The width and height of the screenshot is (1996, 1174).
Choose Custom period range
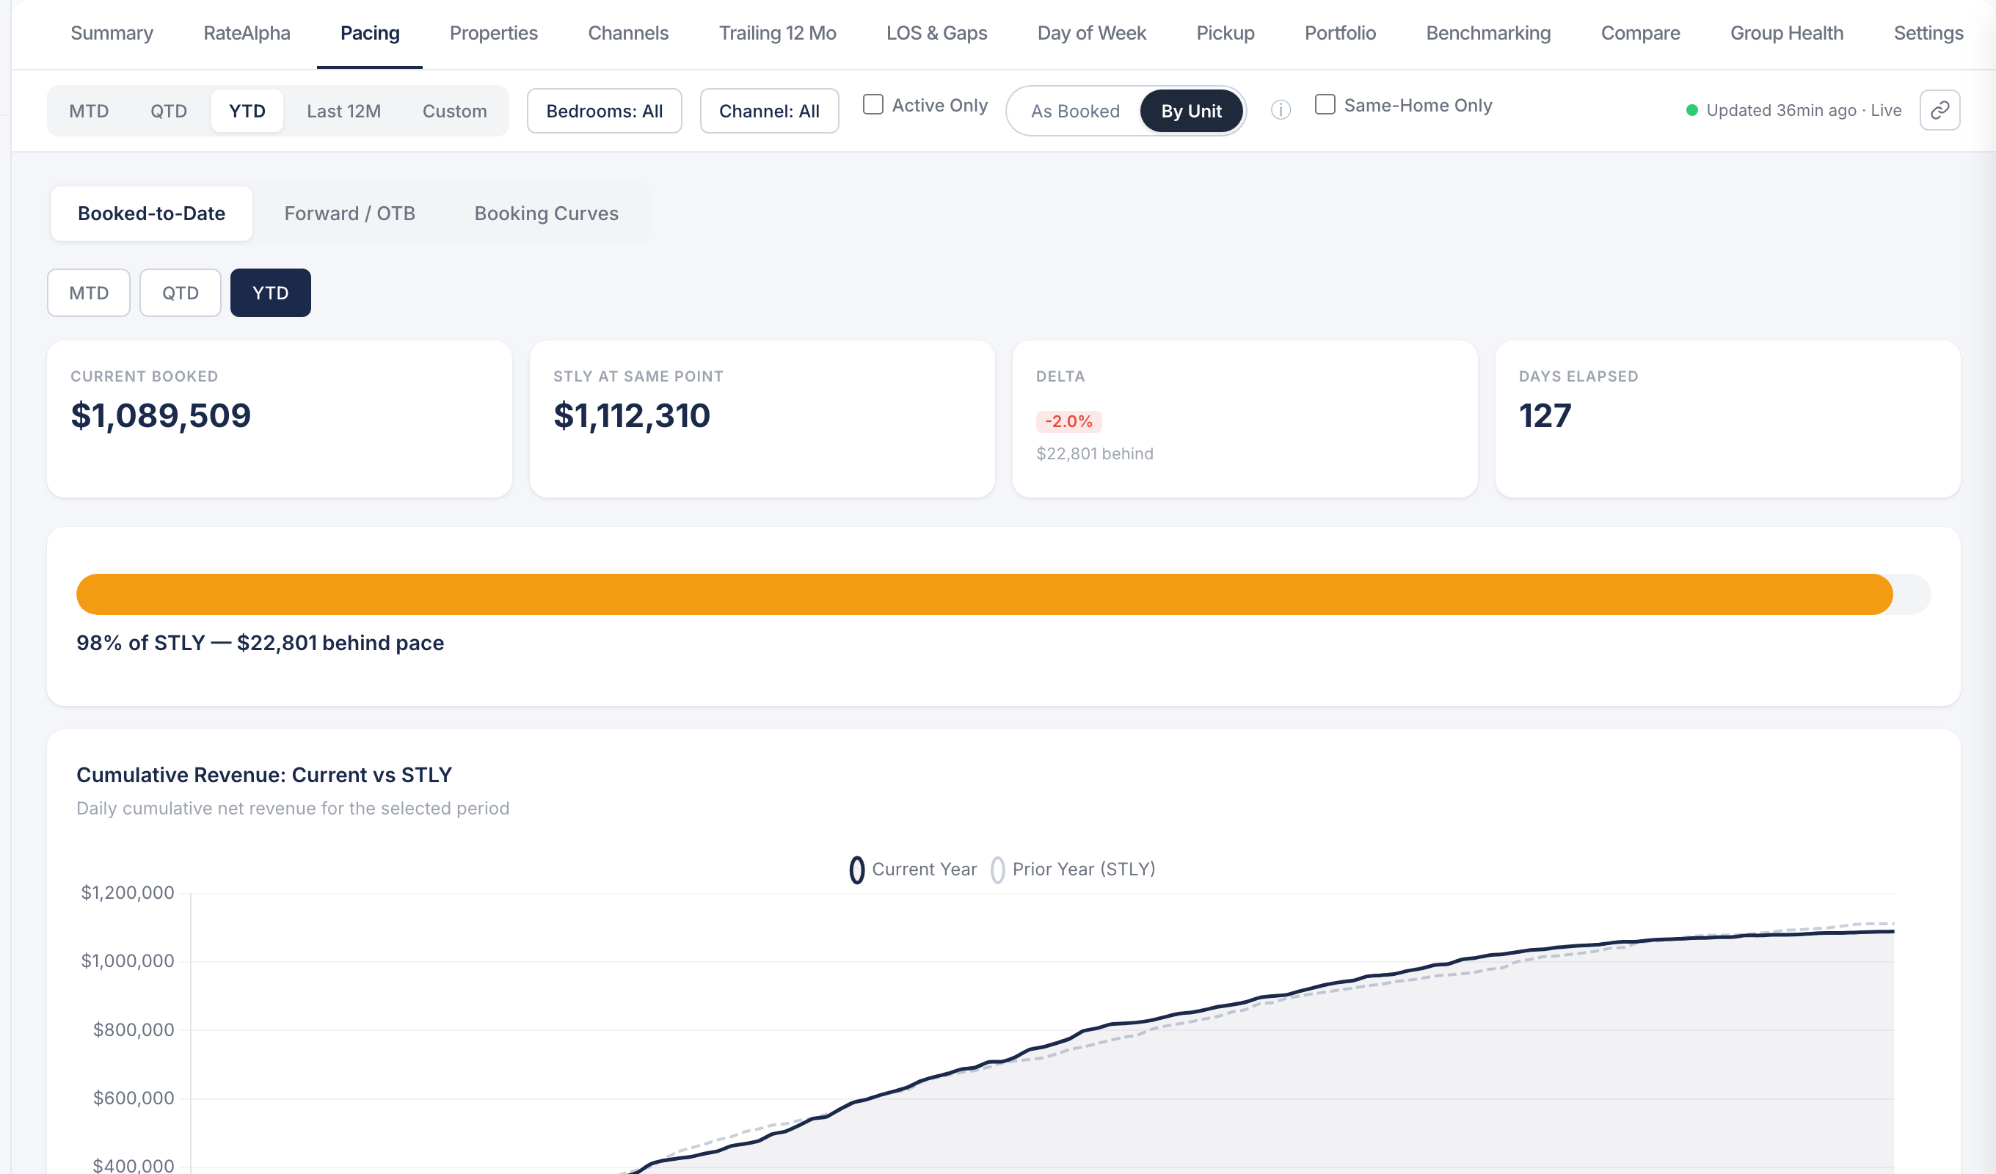click(x=455, y=111)
